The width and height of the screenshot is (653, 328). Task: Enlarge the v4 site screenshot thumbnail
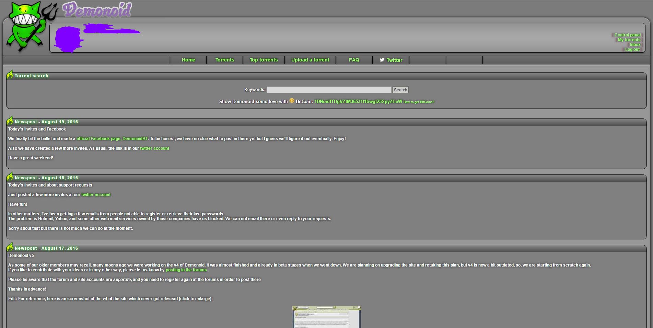(x=327, y=317)
